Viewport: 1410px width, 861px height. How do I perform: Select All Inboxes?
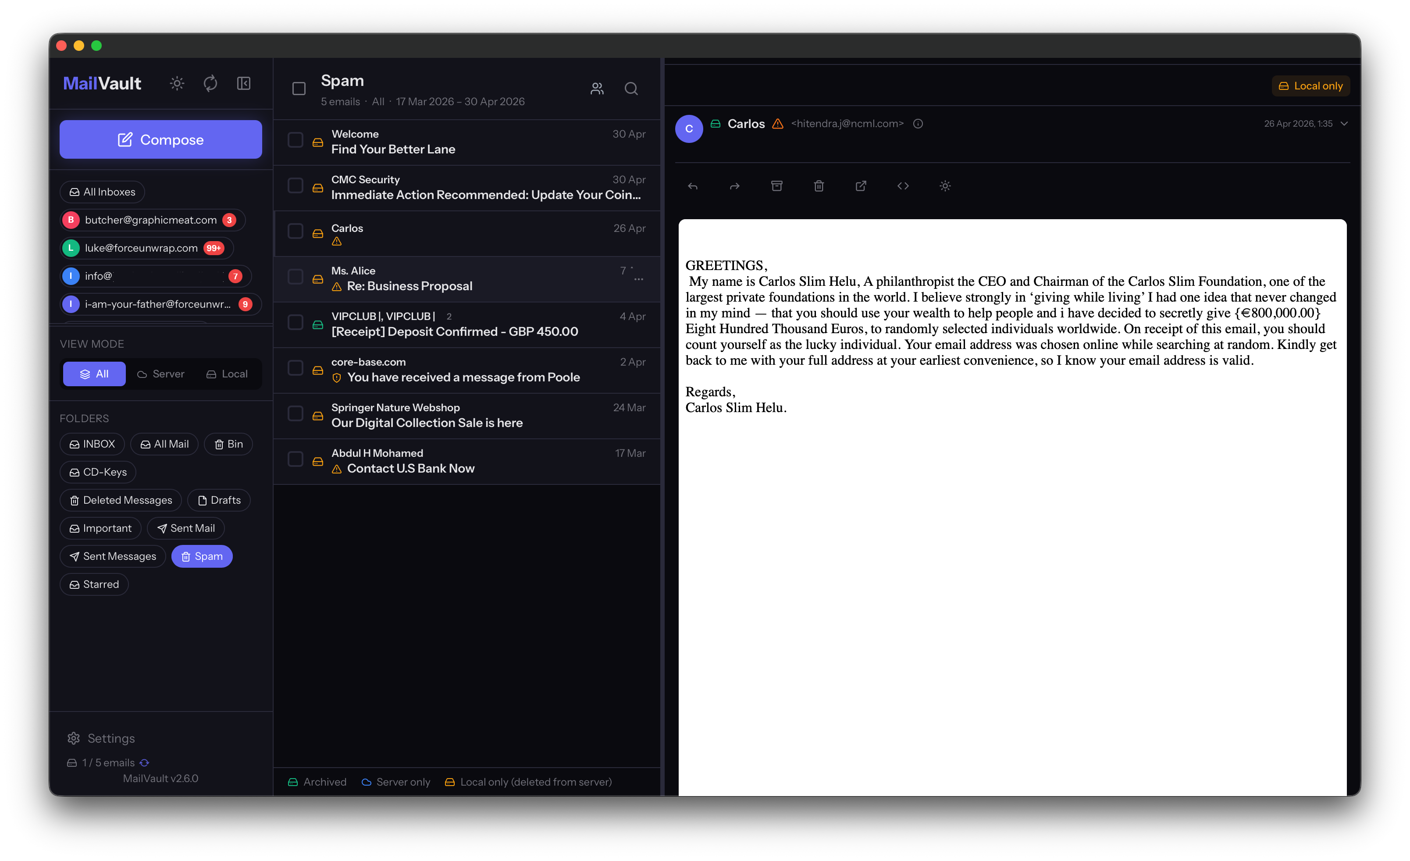click(103, 192)
